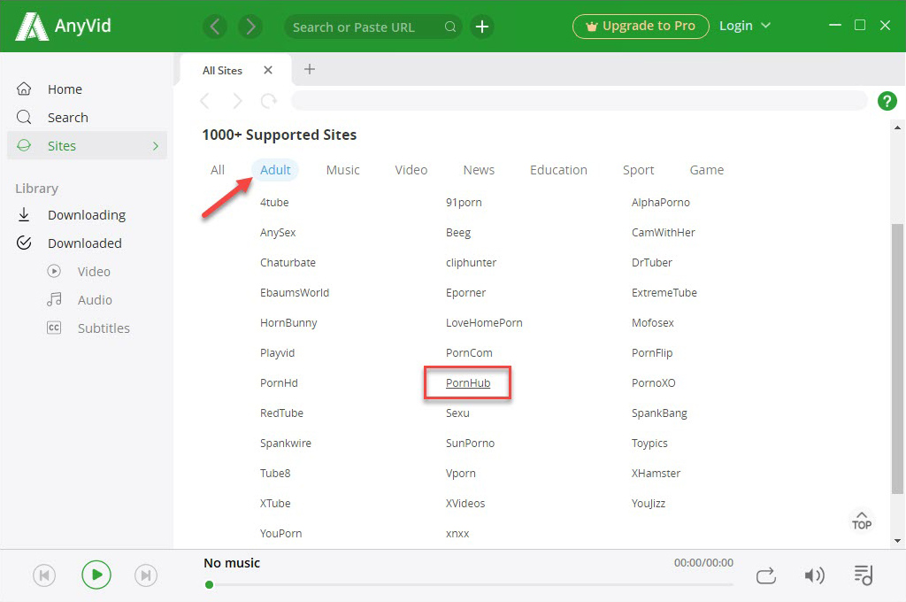Click the in-tab browser back arrow

(x=204, y=101)
